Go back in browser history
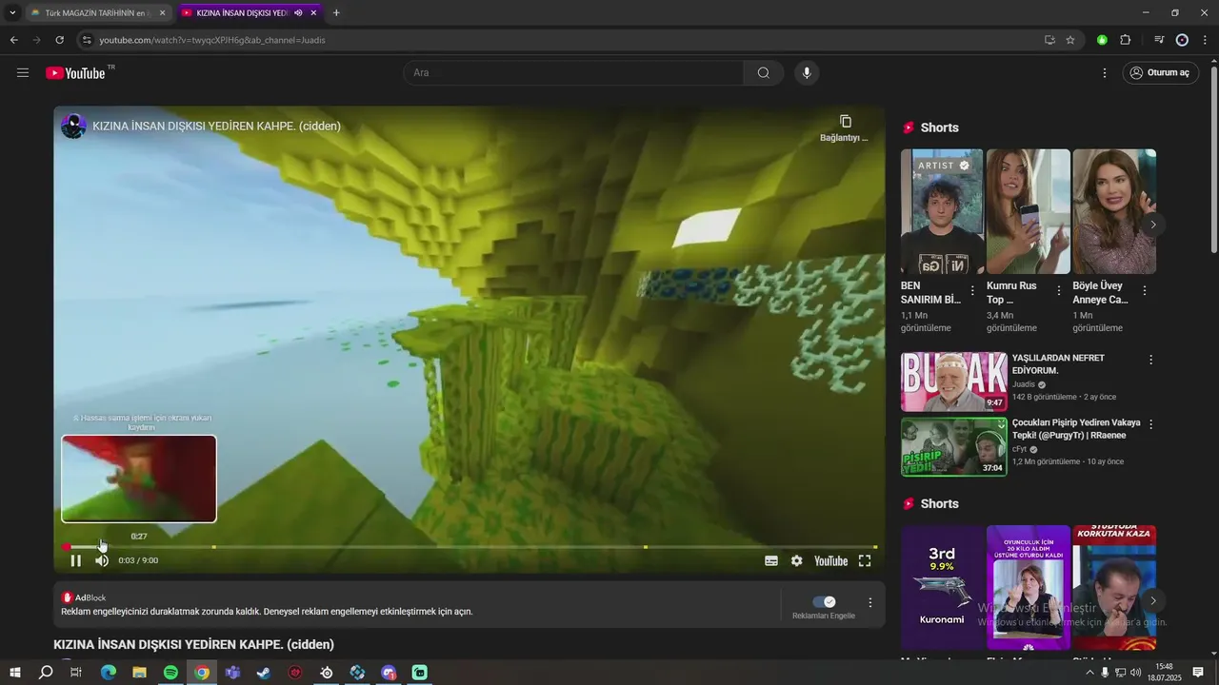 point(13,40)
